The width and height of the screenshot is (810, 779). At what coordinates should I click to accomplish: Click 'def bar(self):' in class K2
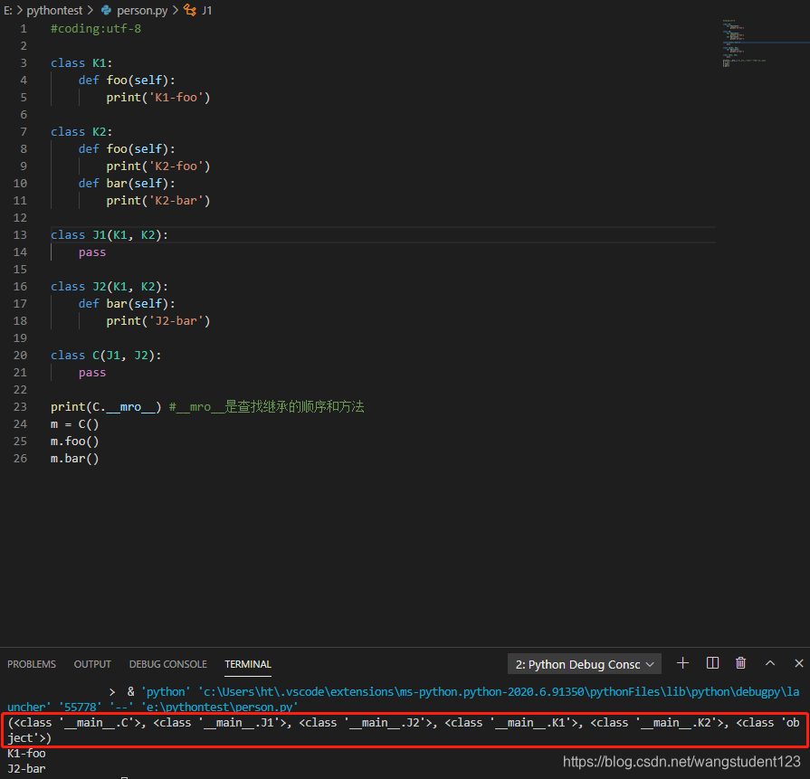(127, 184)
